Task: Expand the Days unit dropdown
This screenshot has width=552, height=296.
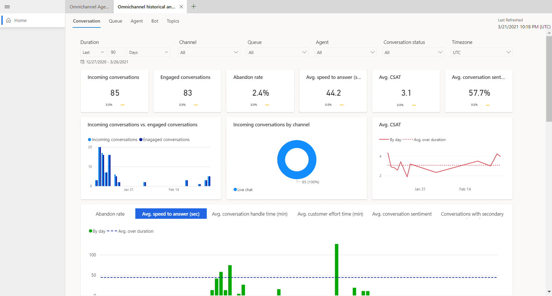Action: point(148,52)
